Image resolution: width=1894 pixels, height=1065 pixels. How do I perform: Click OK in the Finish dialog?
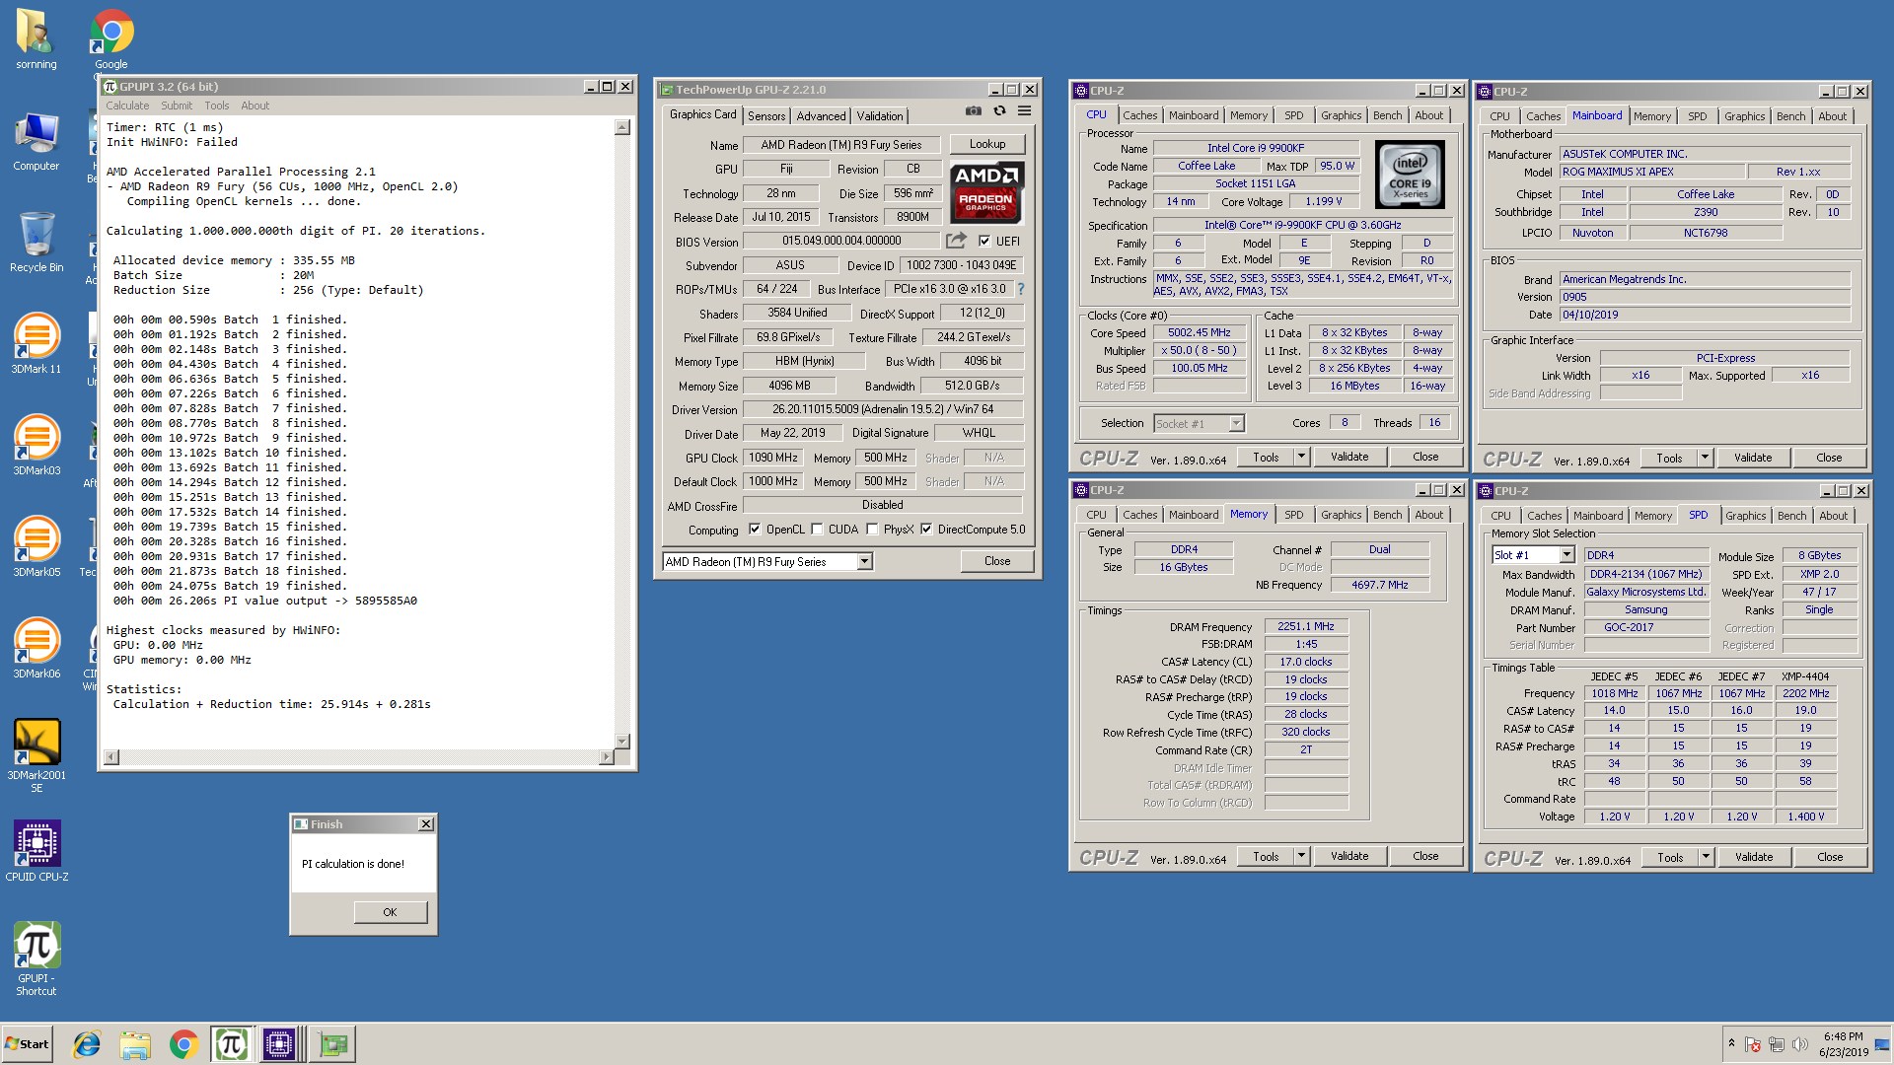390,912
